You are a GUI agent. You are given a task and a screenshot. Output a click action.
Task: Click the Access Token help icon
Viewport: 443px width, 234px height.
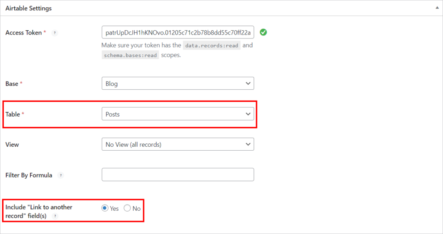[x=55, y=33]
